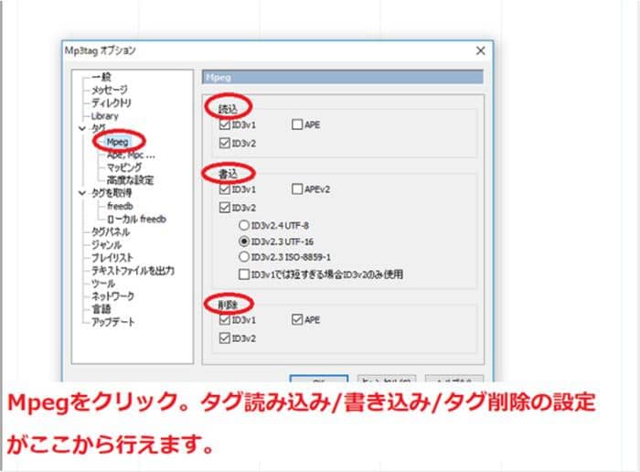Select マッピング in the tree
Image resolution: width=640 pixels, height=472 pixels.
[124, 167]
